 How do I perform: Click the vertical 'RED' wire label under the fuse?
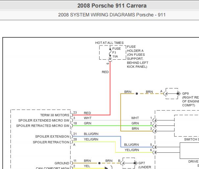click(x=105, y=72)
